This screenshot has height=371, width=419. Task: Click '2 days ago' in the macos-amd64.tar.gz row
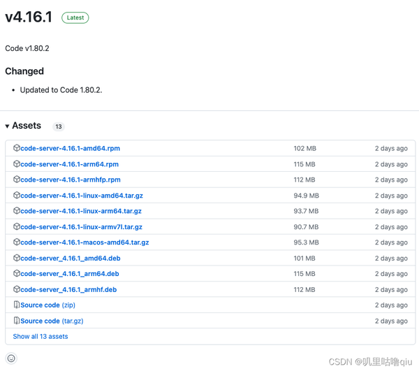[391, 242]
